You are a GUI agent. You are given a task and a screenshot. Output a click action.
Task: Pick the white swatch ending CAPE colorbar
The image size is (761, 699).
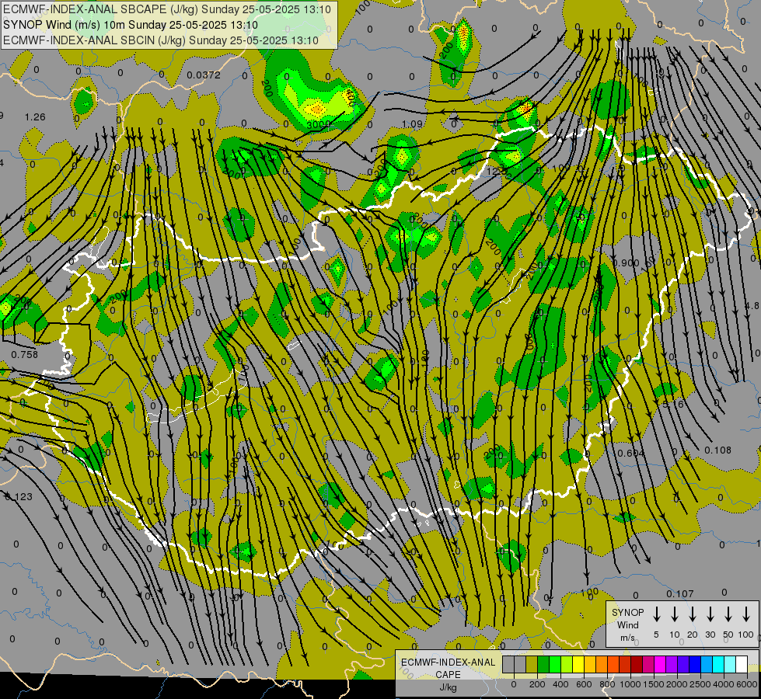(x=742, y=664)
